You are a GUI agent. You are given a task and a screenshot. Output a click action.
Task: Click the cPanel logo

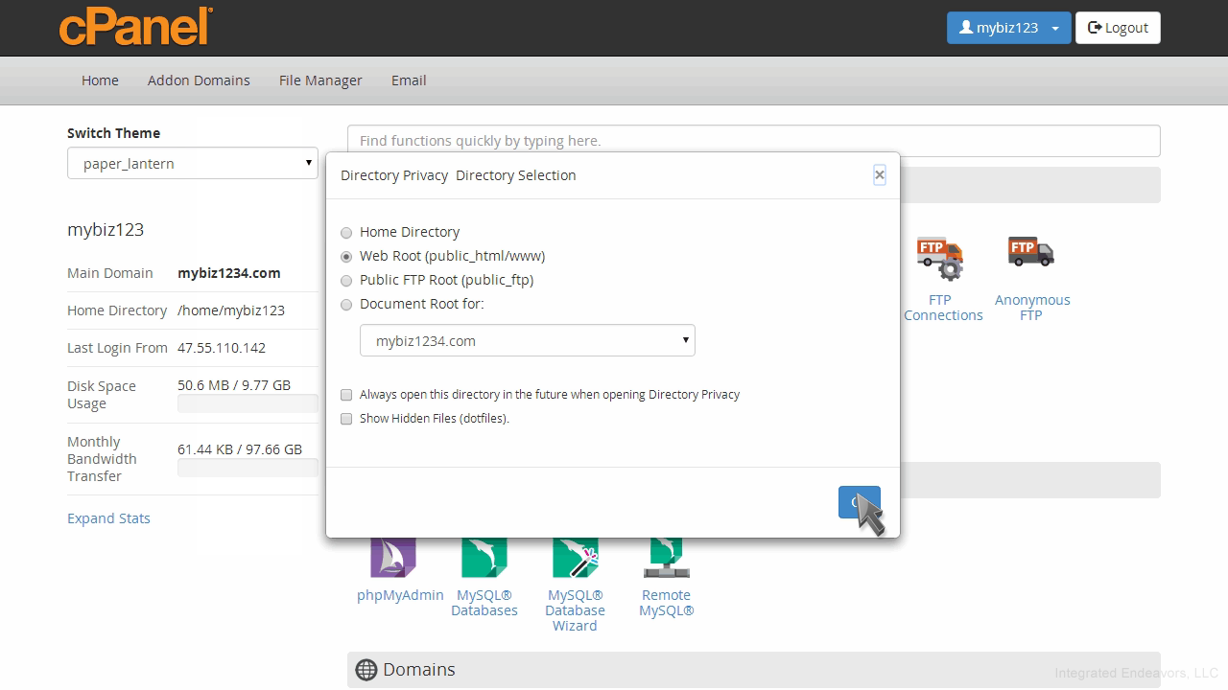[135, 26]
